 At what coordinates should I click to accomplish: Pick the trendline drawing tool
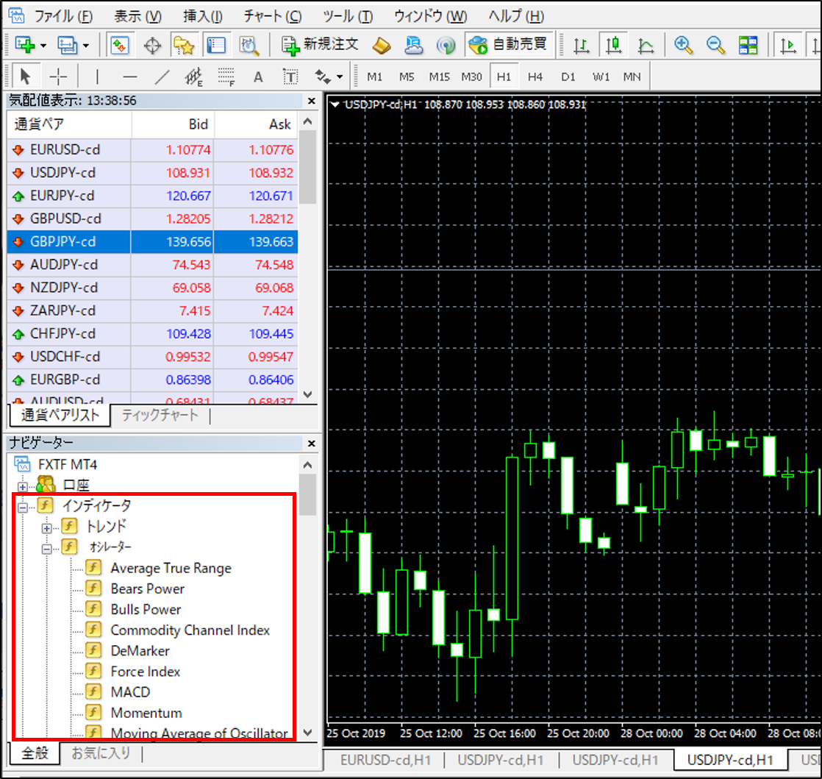click(x=162, y=77)
